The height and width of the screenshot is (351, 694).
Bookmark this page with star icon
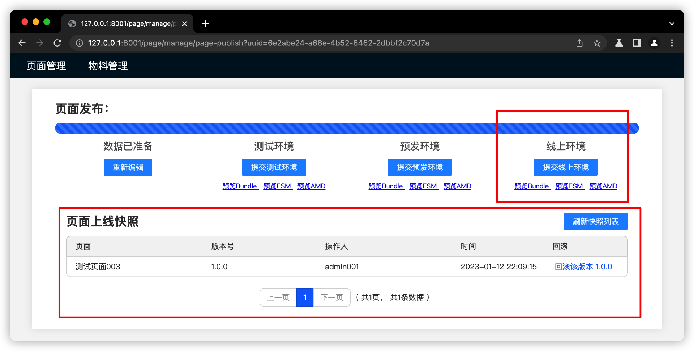click(597, 43)
